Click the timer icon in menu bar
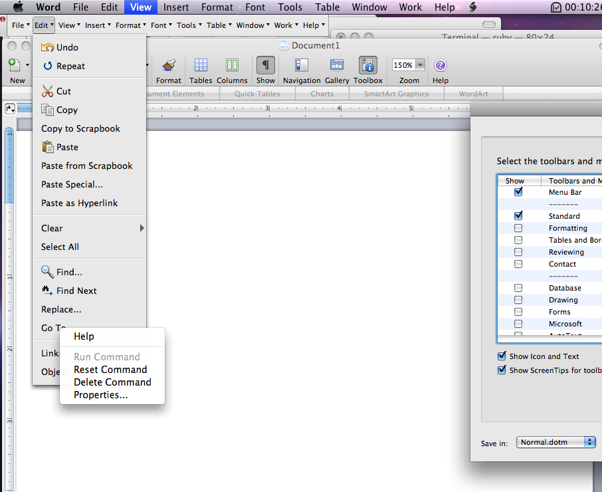The width and height of the screenshot is (602, 492). click(x=555, y=7)
